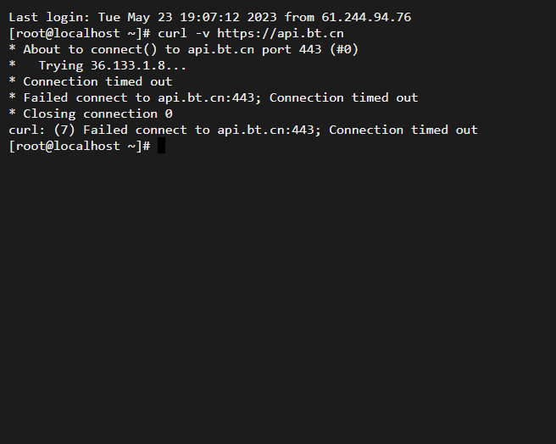Click 'port 443' in the connect line
The width and height of the screenshot is (556, 444).
tap(292, 49)
